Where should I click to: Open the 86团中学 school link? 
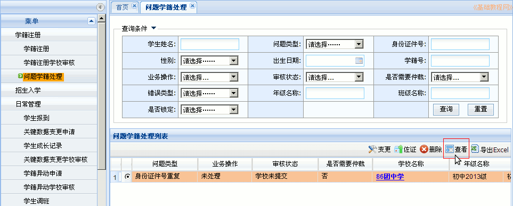pos(390,177)
